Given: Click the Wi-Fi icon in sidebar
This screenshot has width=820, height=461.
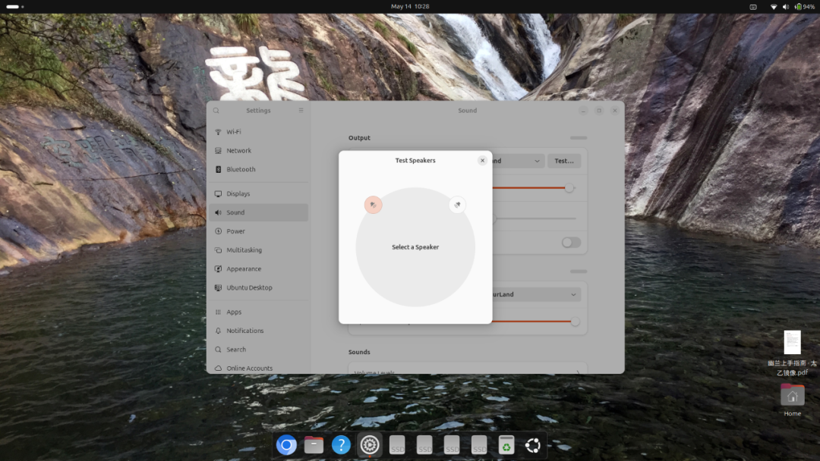Looking at the screenshot, I should coord(218,132).
